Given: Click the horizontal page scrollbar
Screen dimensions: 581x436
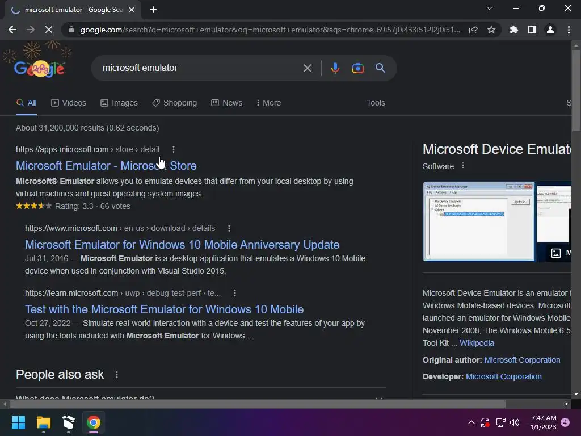Looking at the screenshot, I should 258,404.
